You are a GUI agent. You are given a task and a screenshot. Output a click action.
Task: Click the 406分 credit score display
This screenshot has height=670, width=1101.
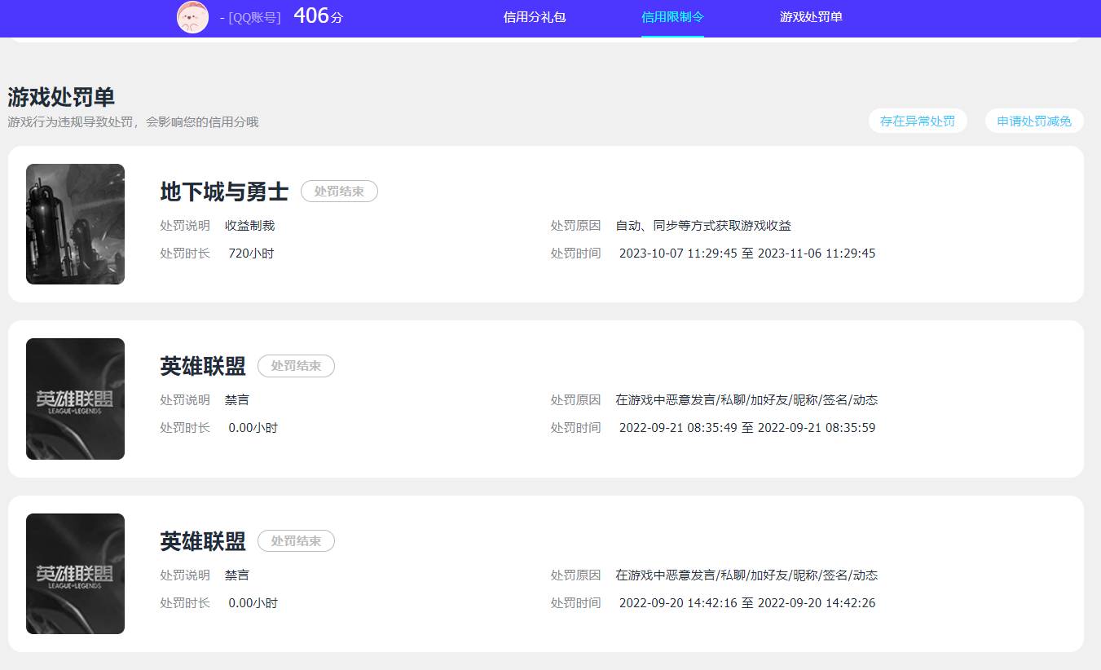tap(319, 15)
